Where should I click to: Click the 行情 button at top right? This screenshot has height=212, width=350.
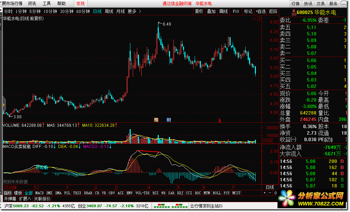(296, 3)
